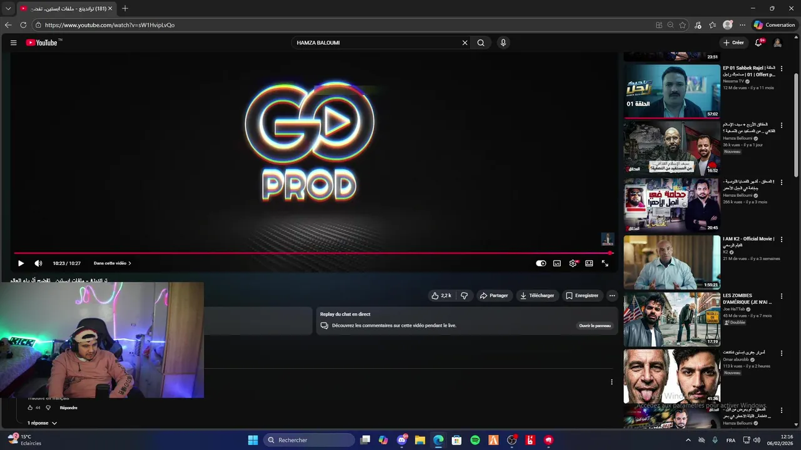Click the taskbar Rechercher search box
Image resolution: width=801 pixels, height=450 pixels.
pos(309,440)
